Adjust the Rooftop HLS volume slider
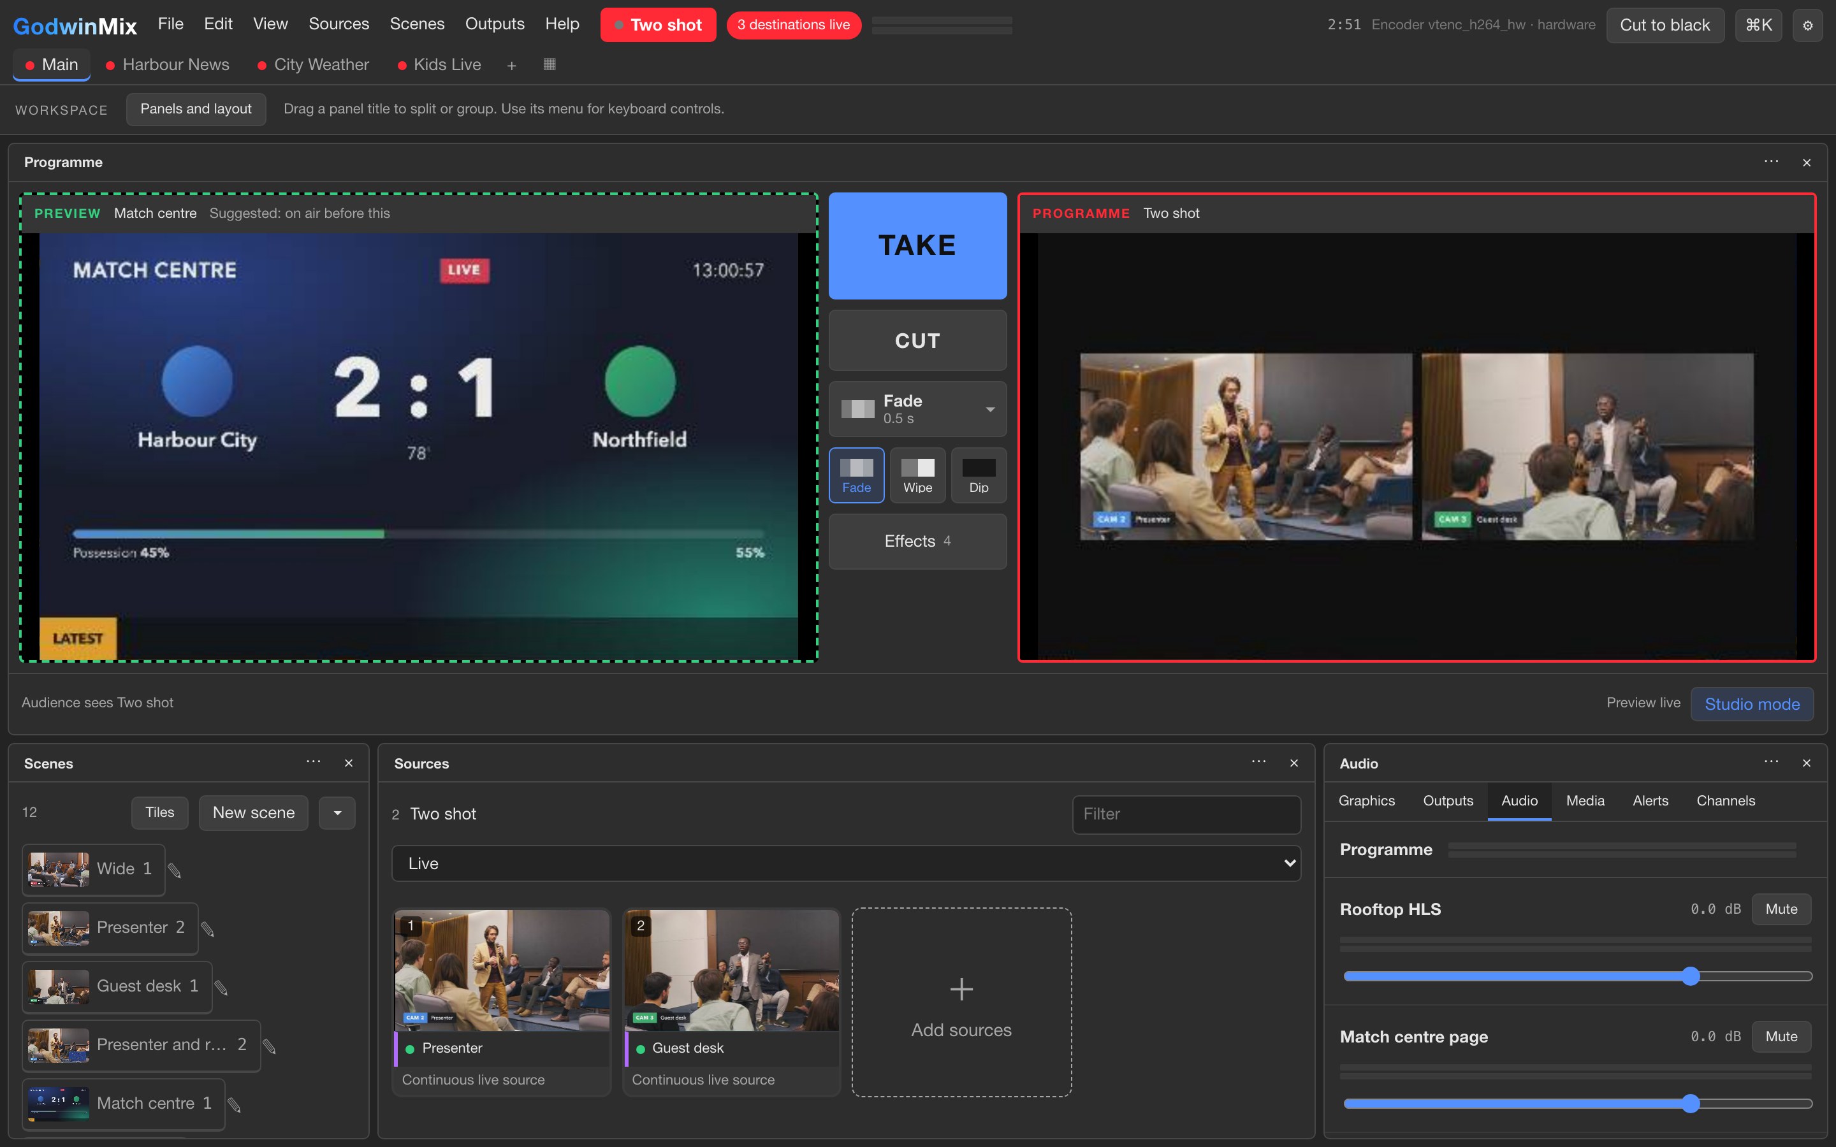 coord(1577,976)
